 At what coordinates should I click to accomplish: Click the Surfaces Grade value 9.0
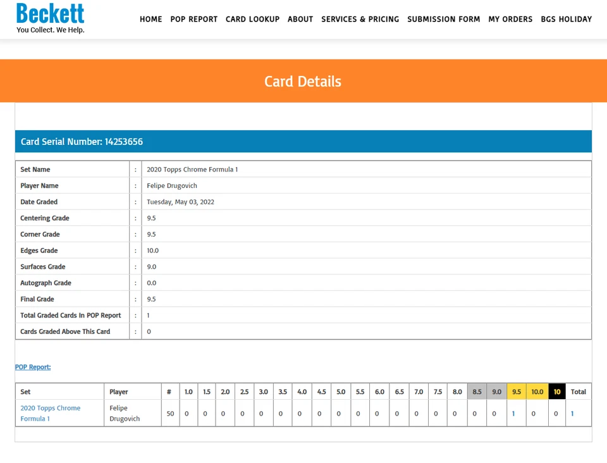coord(152,267)
